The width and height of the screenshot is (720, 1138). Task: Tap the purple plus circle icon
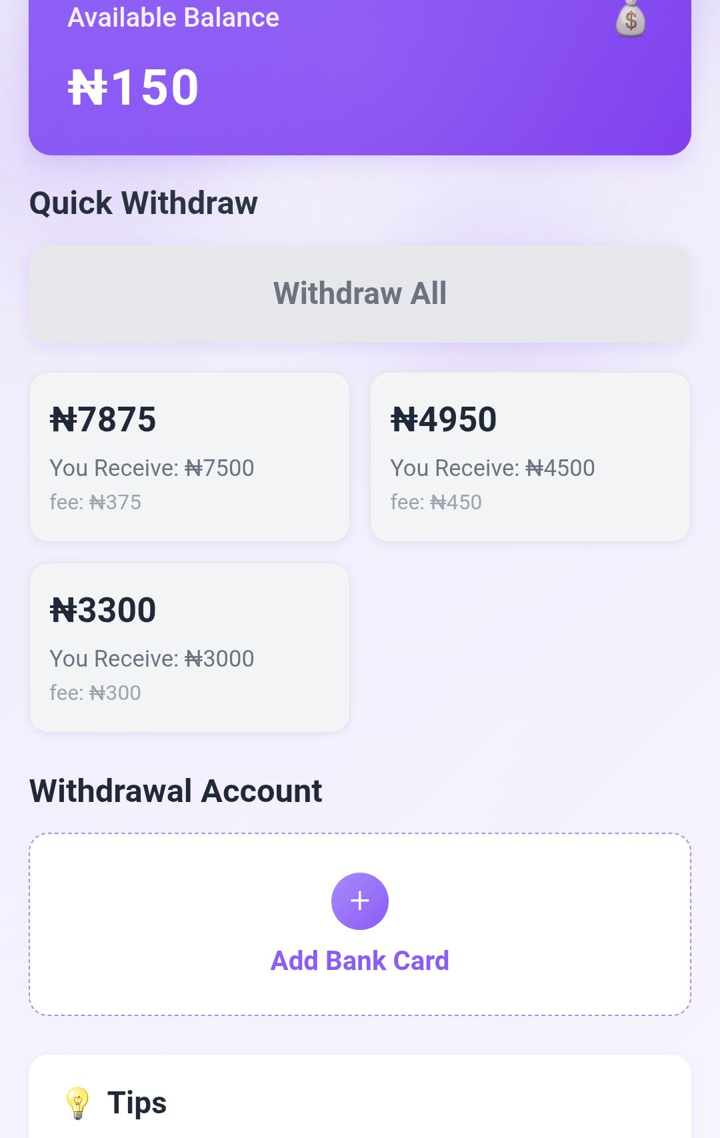click(360, 901)
